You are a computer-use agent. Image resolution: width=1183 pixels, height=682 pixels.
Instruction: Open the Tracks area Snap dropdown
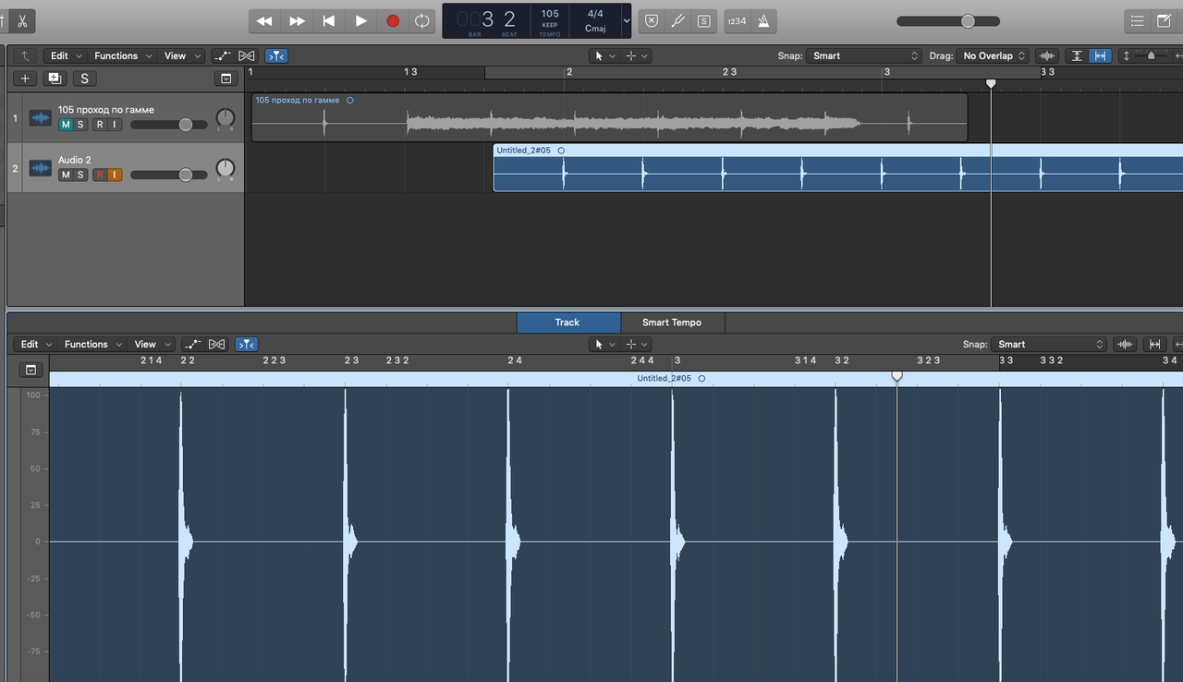tap(863, 56)
